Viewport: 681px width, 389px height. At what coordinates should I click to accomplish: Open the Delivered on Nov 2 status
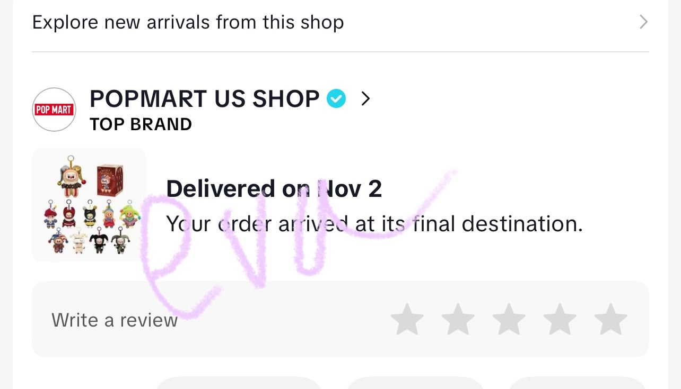click(x=274, y=189)
